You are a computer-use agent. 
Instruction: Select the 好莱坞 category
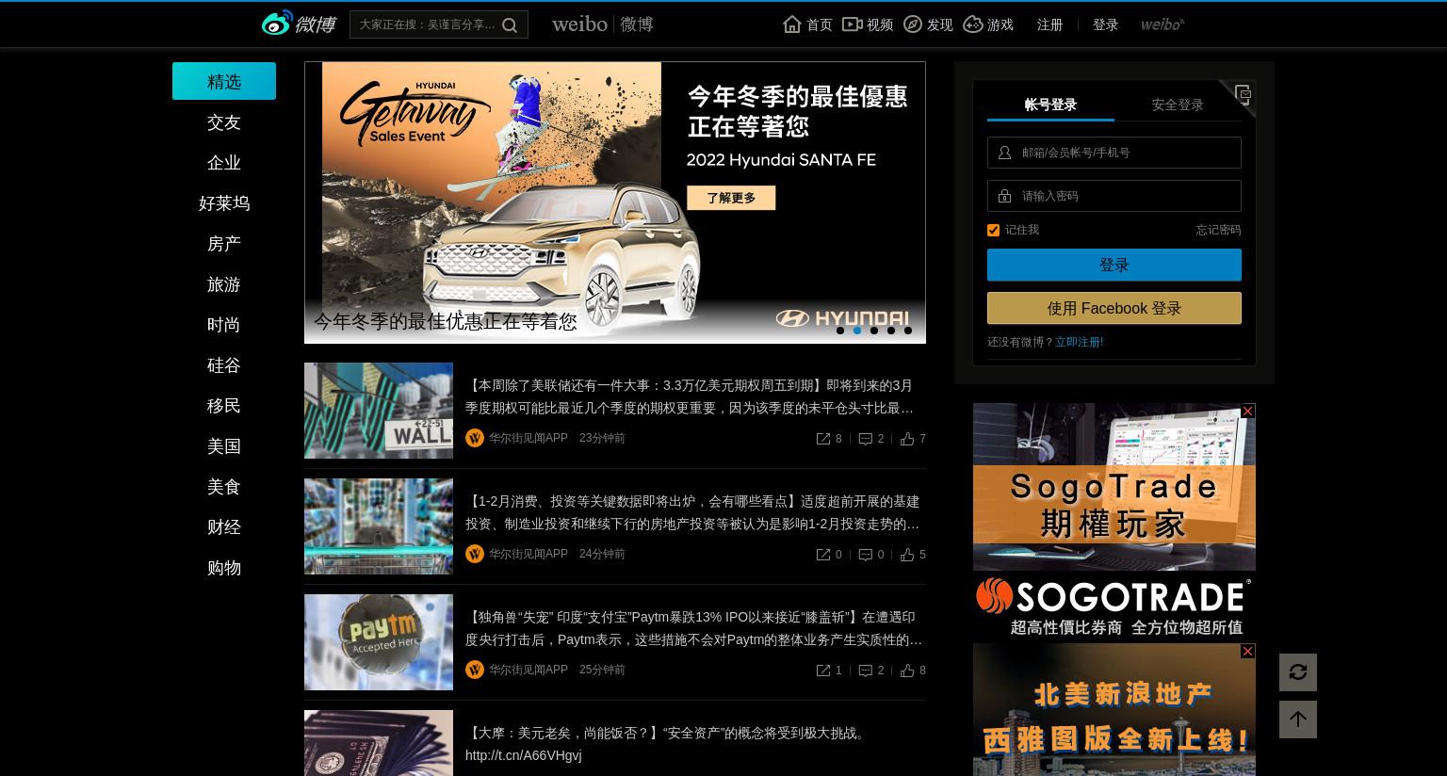tap(224, 203)
